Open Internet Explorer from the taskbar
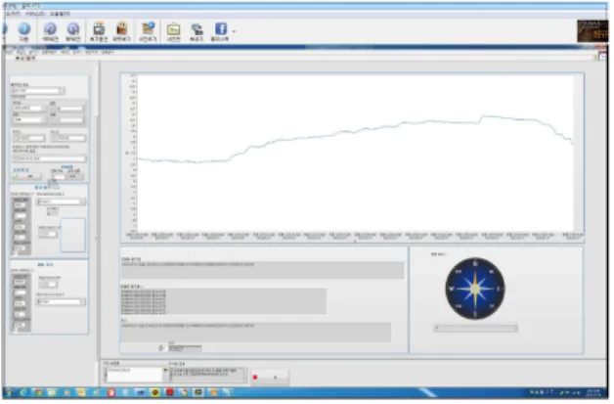Image resolution: width=614 pixels, height=404 pixels. [x=23, y=392]
